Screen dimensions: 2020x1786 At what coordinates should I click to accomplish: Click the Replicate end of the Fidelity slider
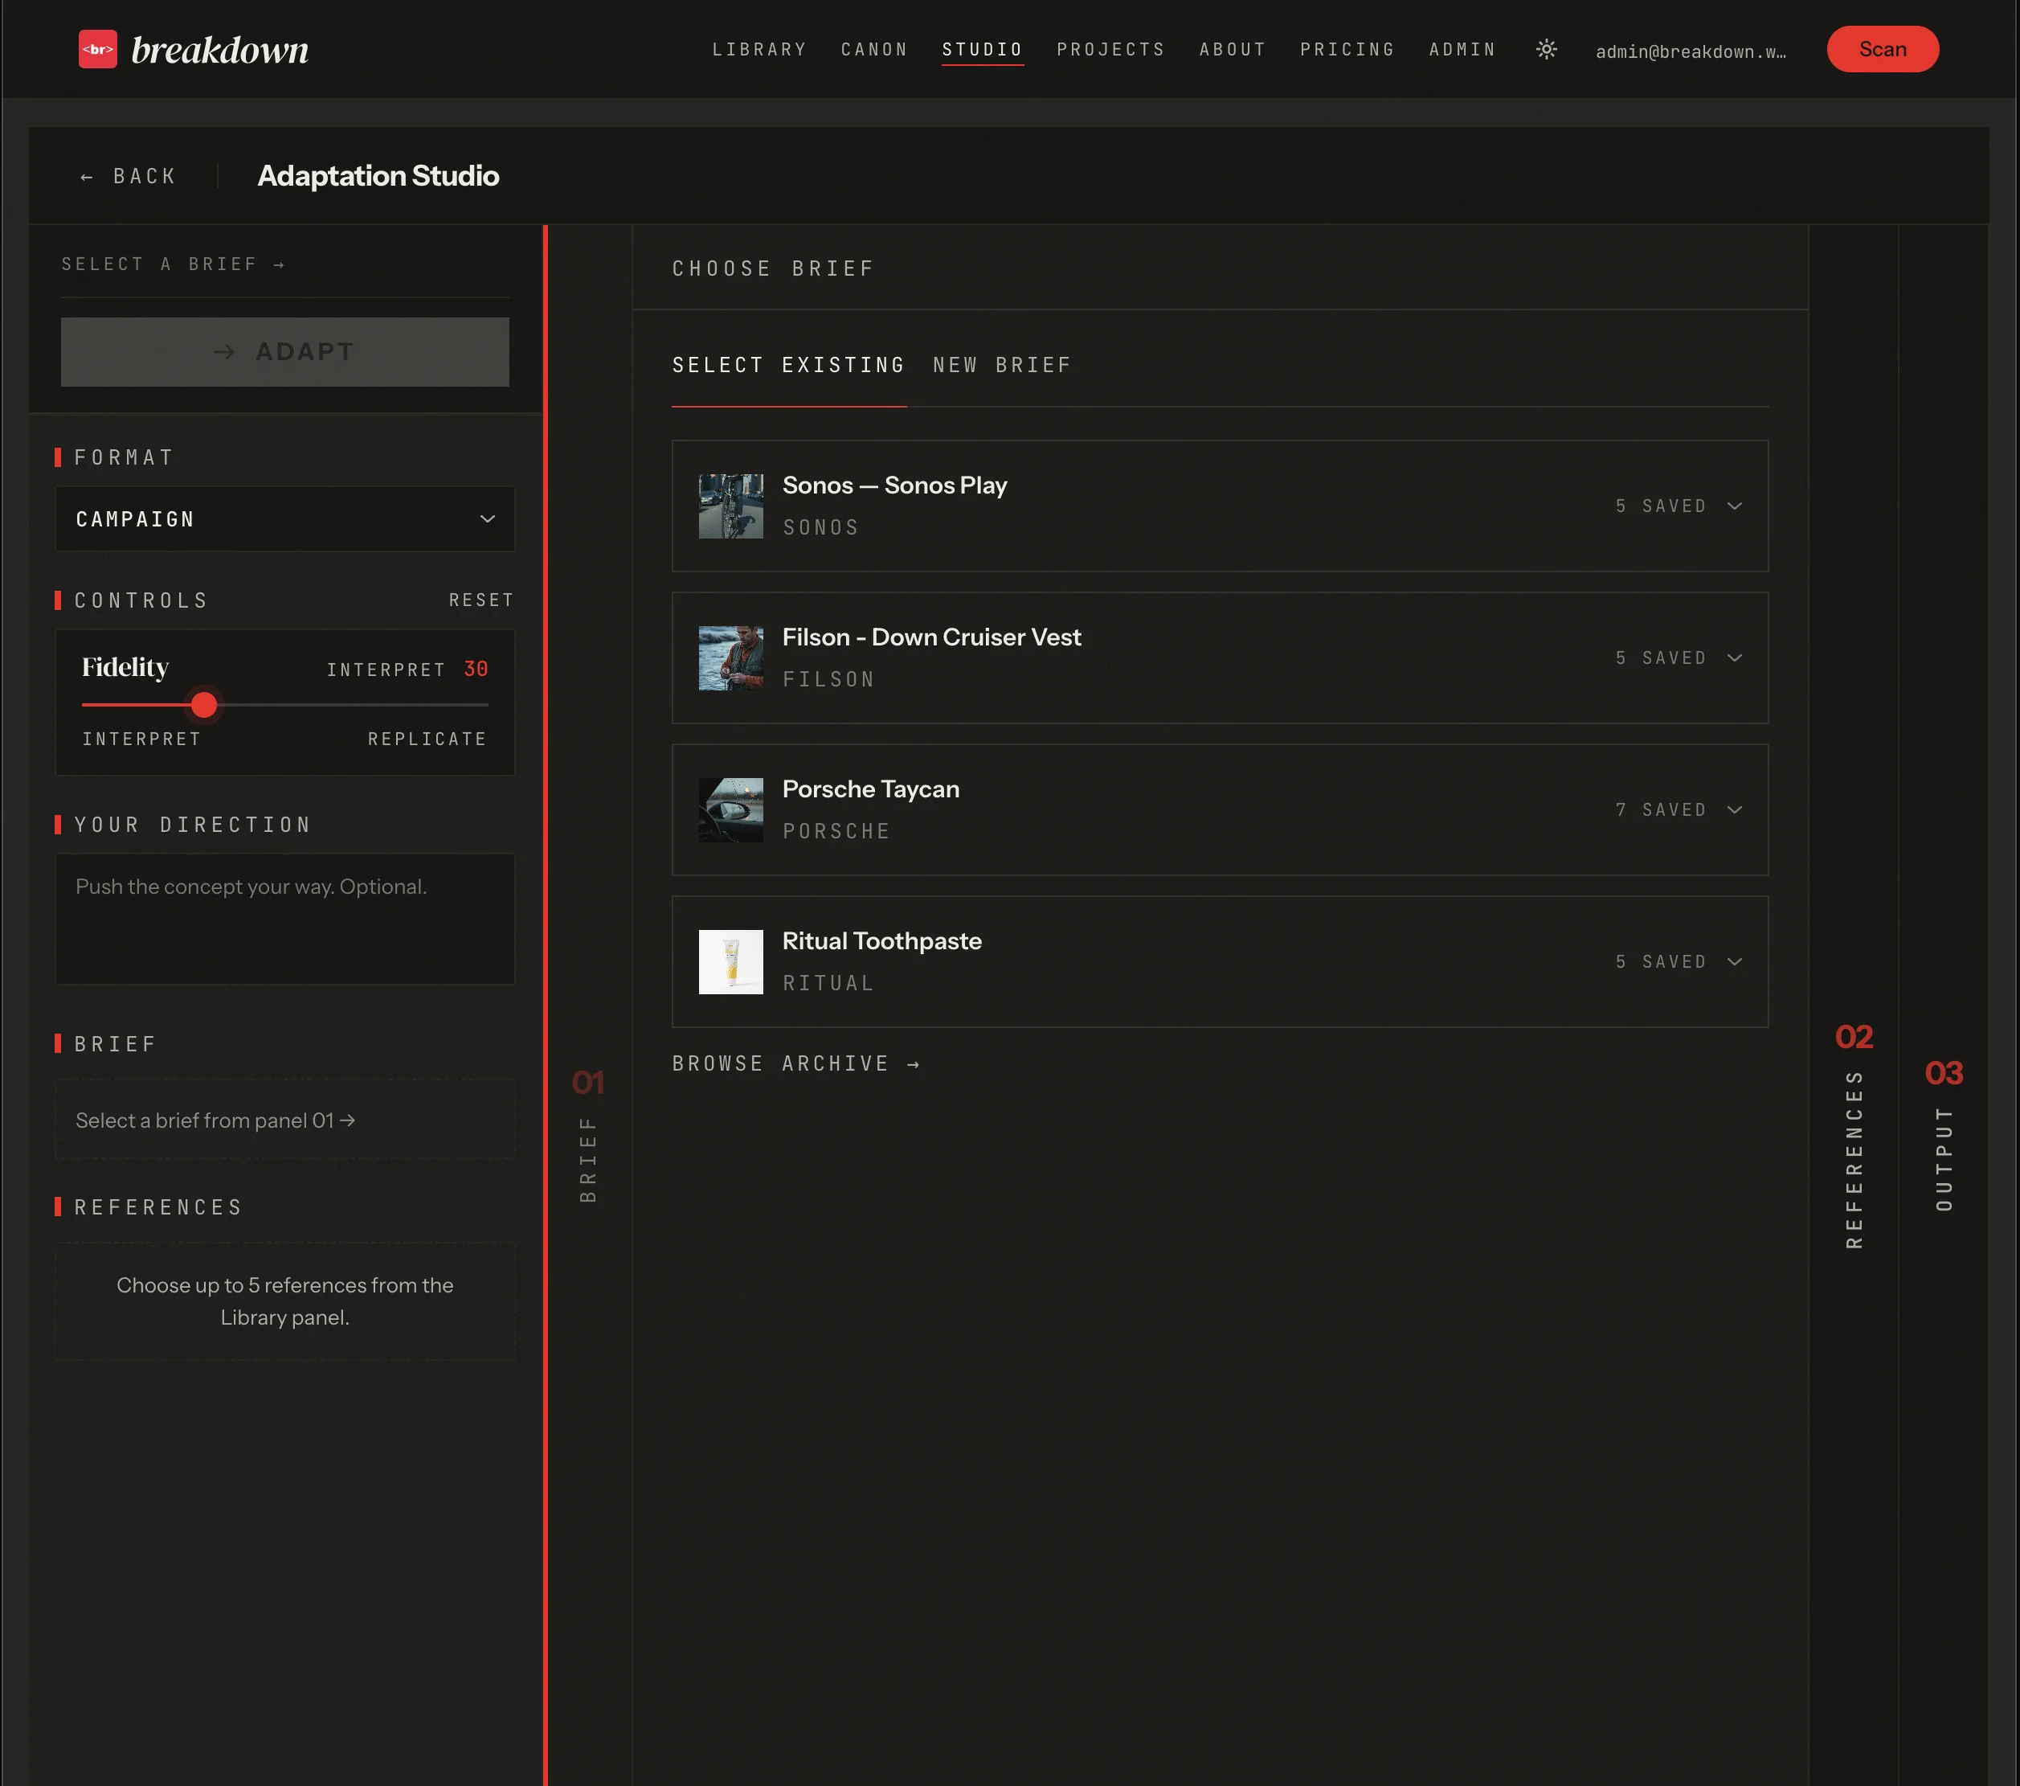point(427,739)
